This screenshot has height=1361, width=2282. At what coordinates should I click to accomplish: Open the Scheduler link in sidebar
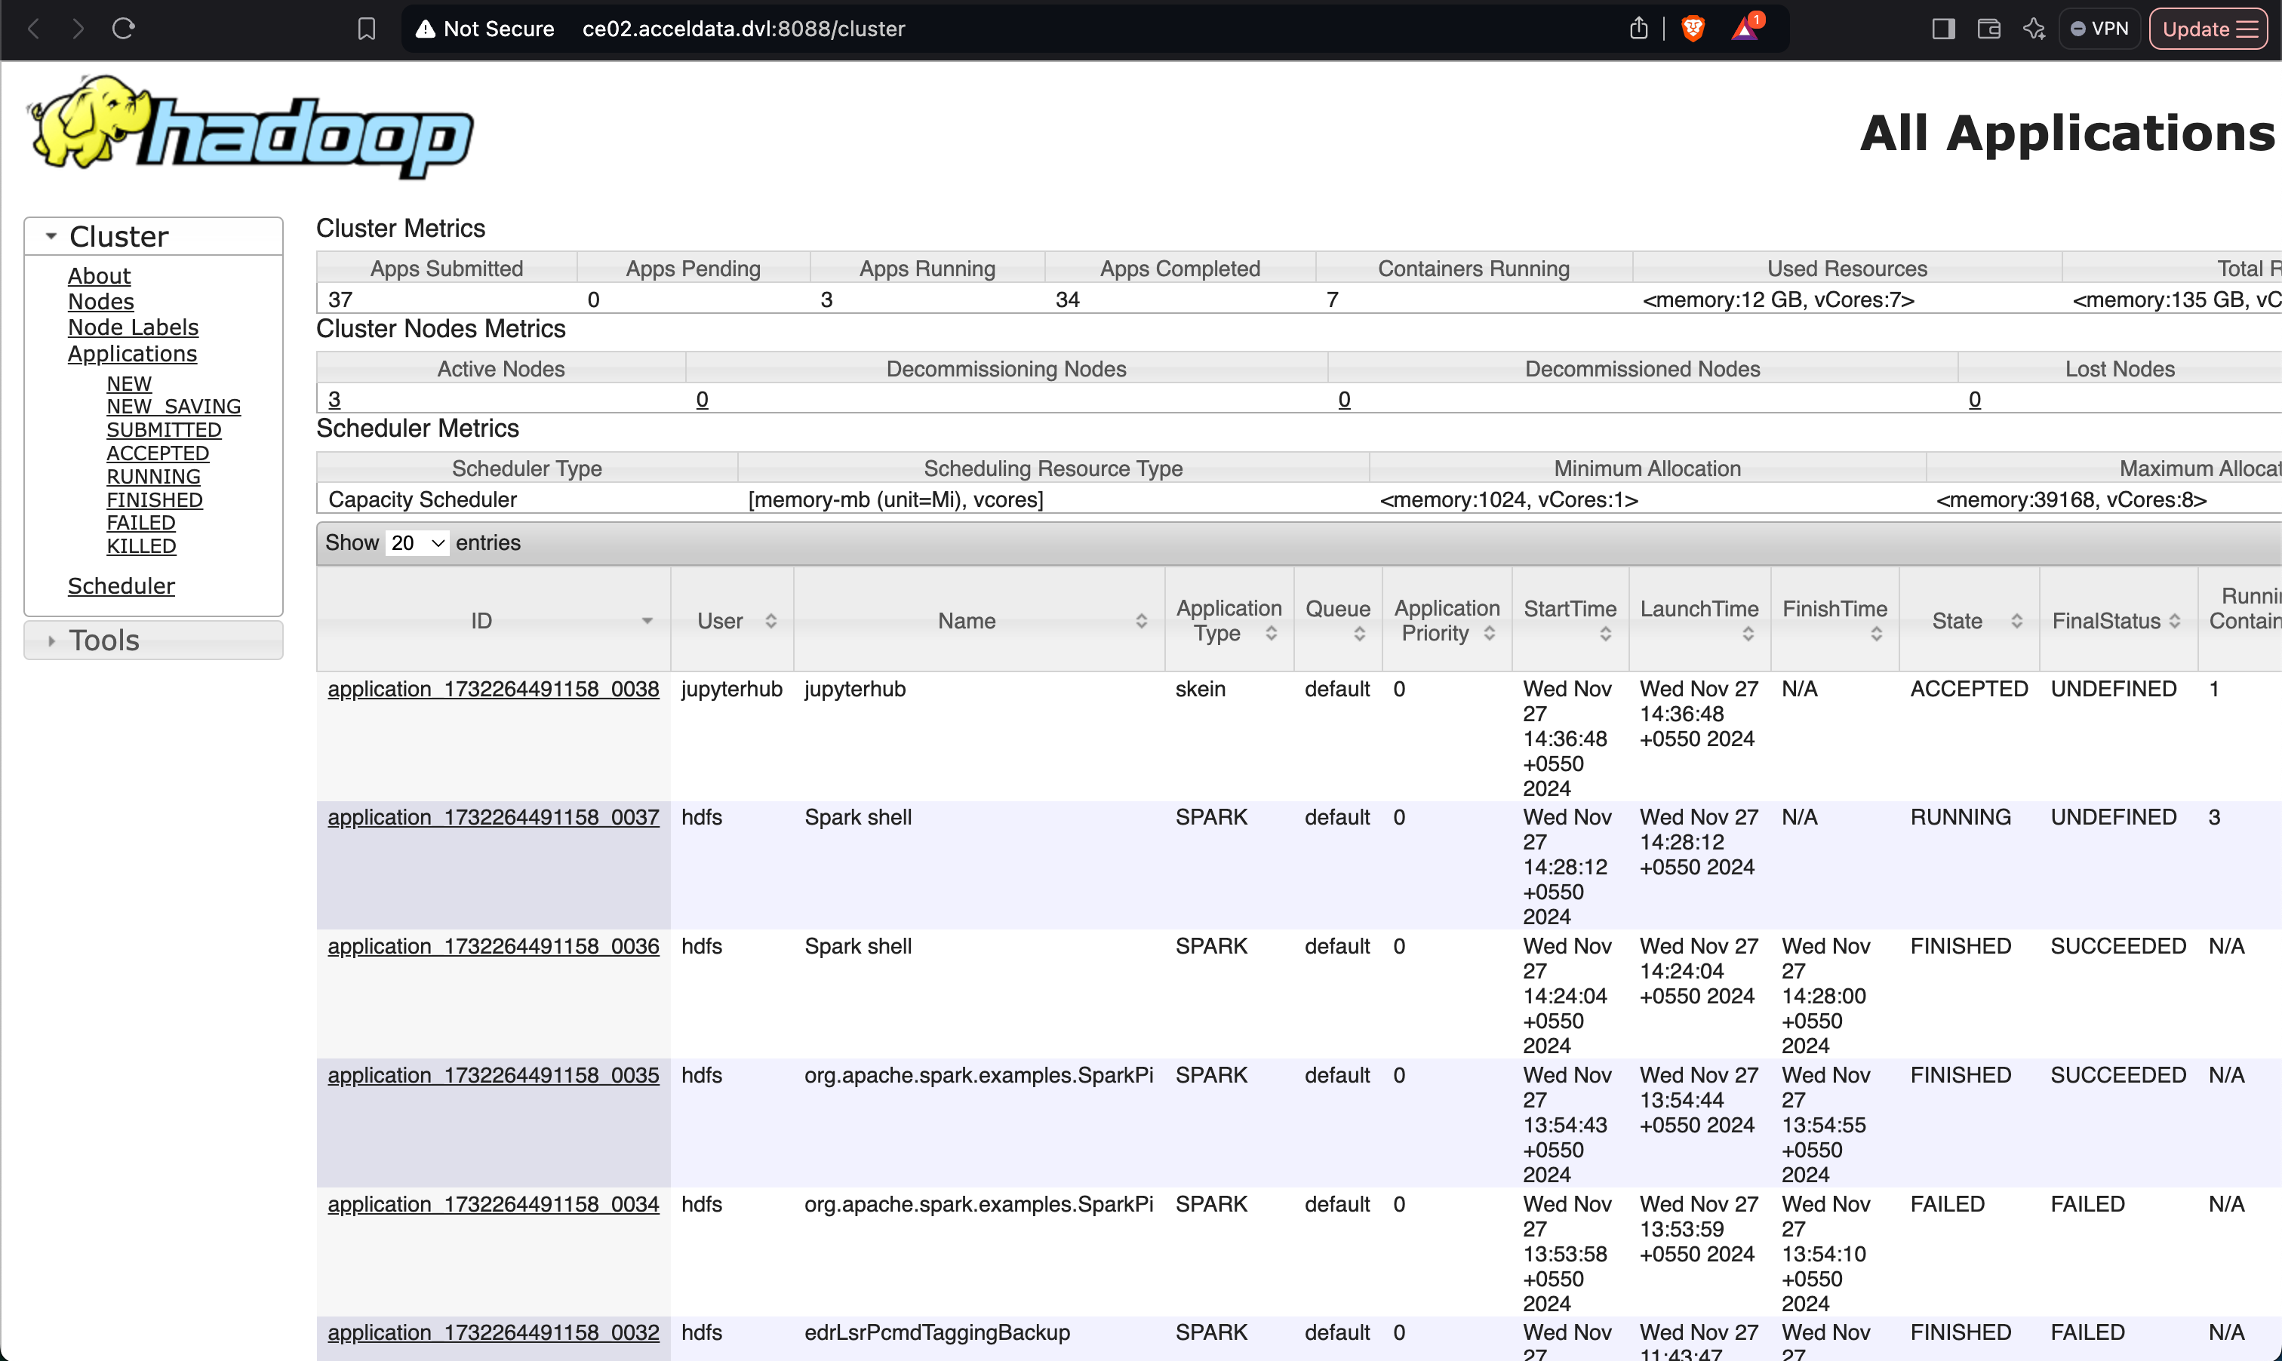[x=121, y=586]
